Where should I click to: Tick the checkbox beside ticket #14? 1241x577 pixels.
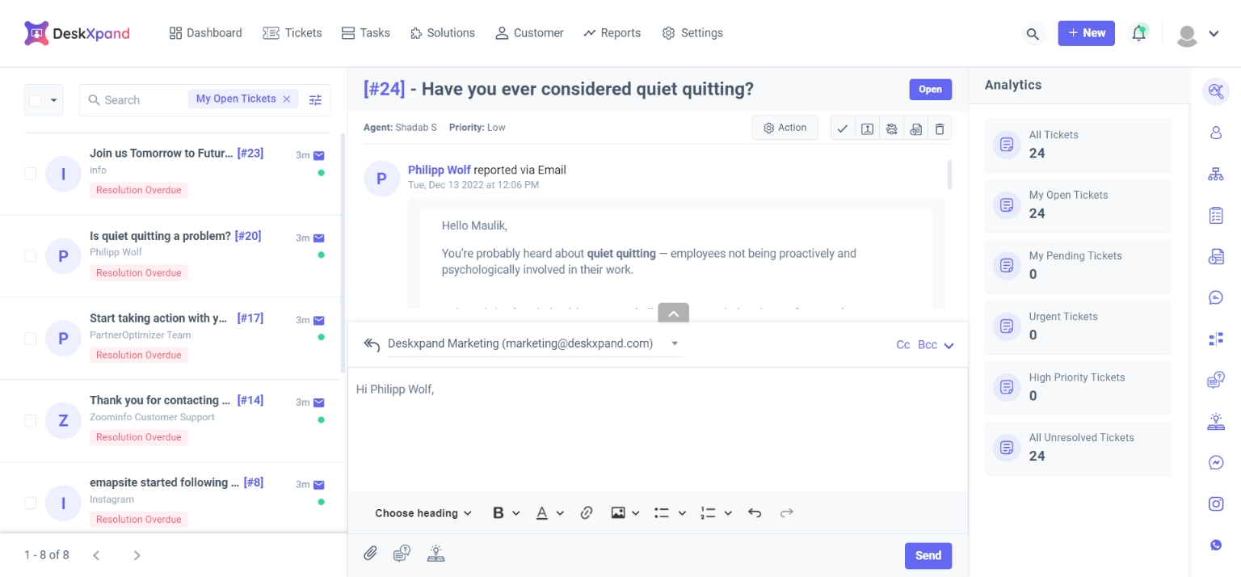(31, 420)
